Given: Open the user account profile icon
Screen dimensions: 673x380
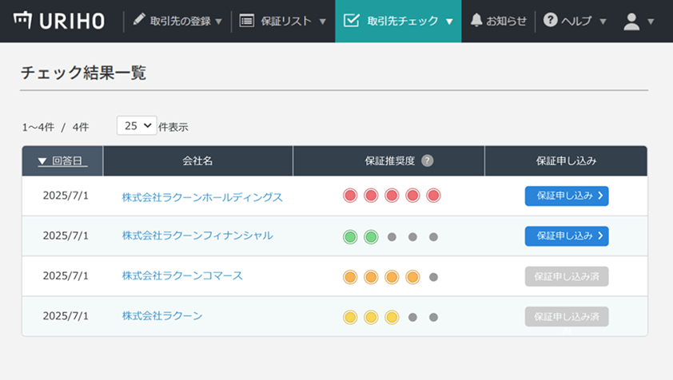Looking at the screenshot, I should coord(631,22).
